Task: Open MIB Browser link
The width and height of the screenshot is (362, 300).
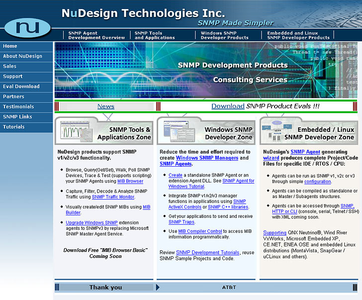Action: [130, 181]
